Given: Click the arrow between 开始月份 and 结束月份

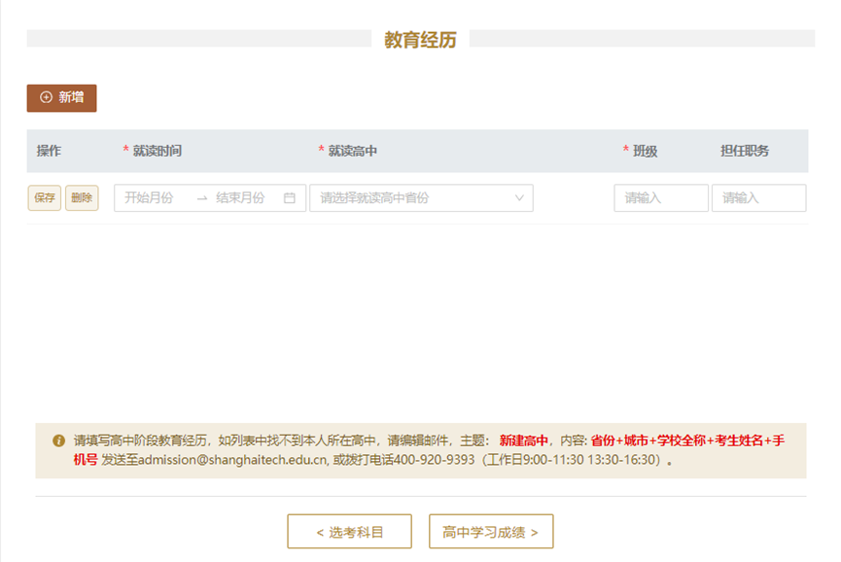Looking at the screenshot, I should (x=202, y=198).
